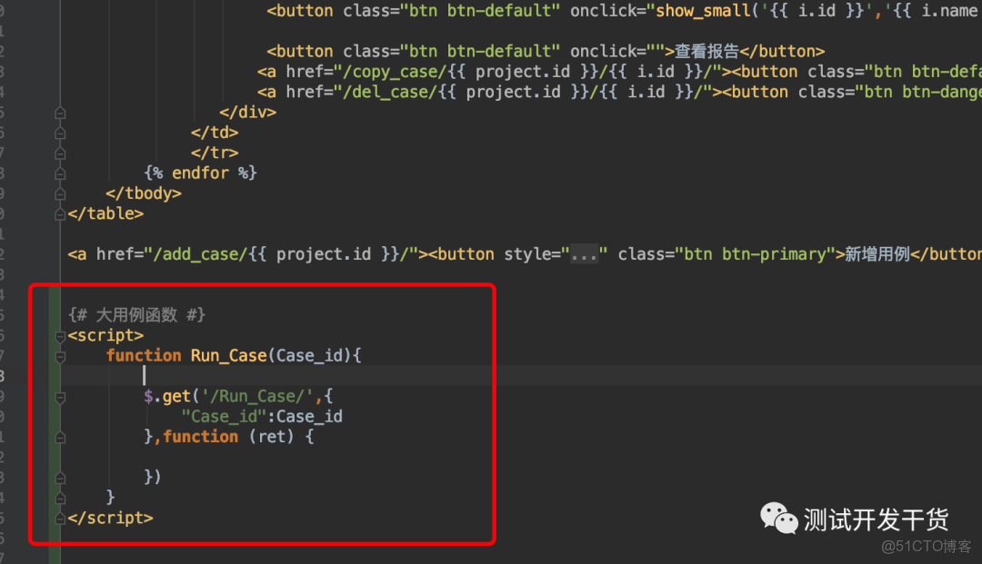
Task: Expand the folded style="..." value
Action: pos(584,254)
